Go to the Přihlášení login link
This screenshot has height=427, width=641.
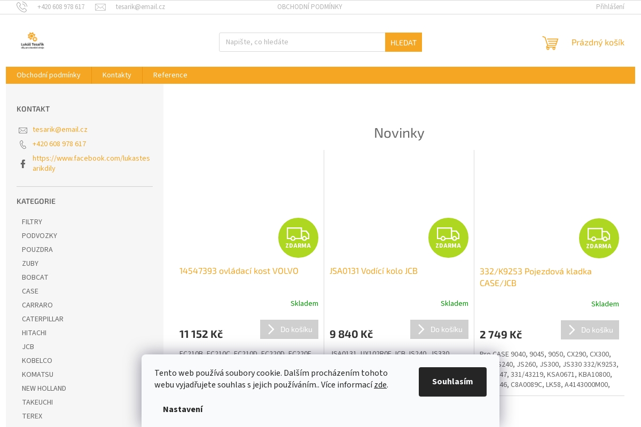point(610,7)
